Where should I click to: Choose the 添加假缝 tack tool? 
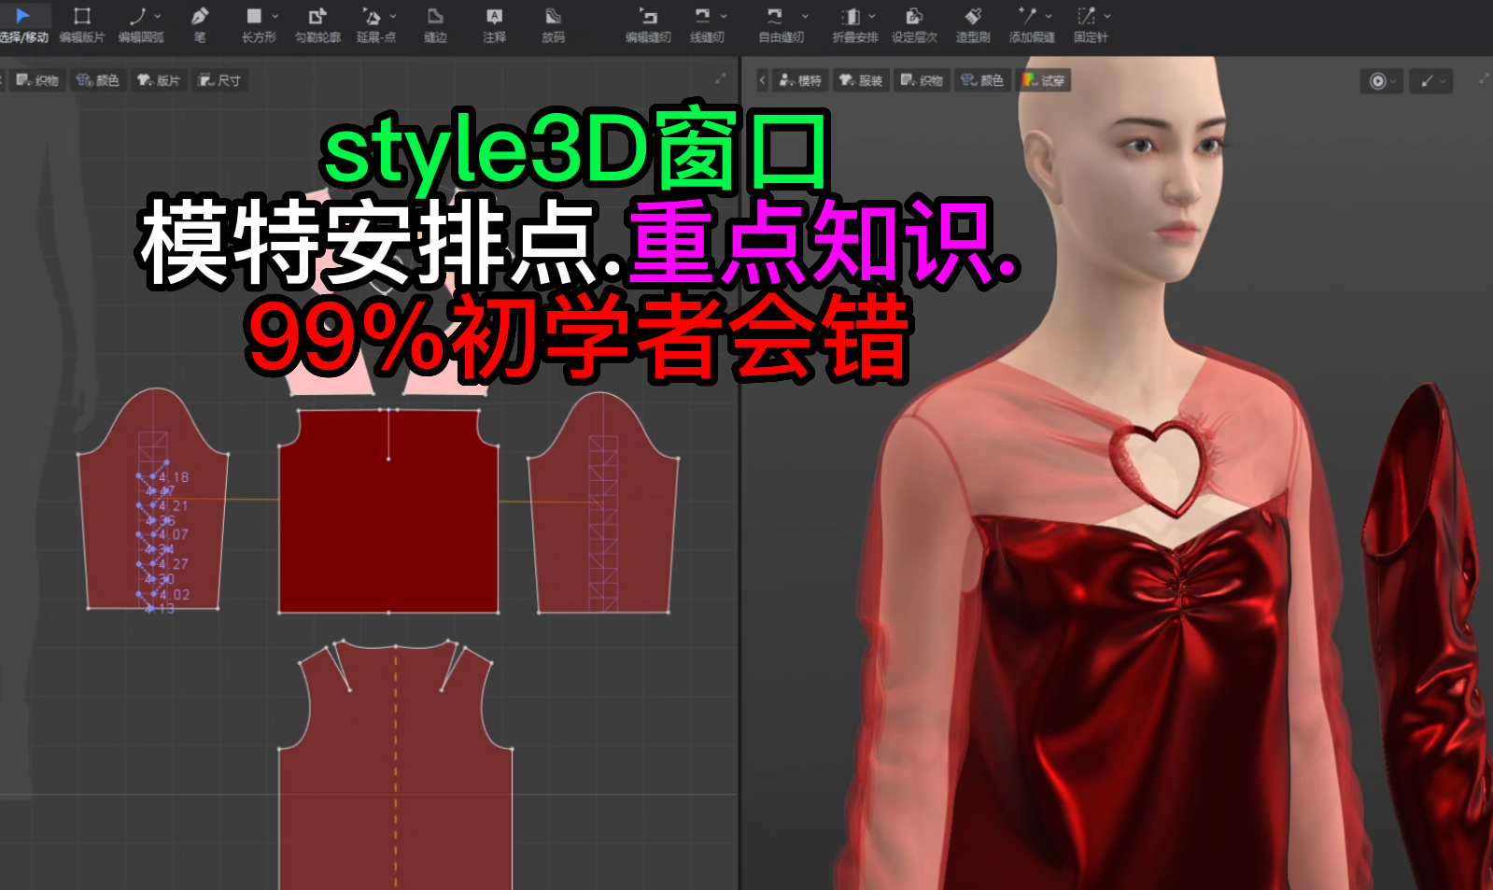(1030, 23)
